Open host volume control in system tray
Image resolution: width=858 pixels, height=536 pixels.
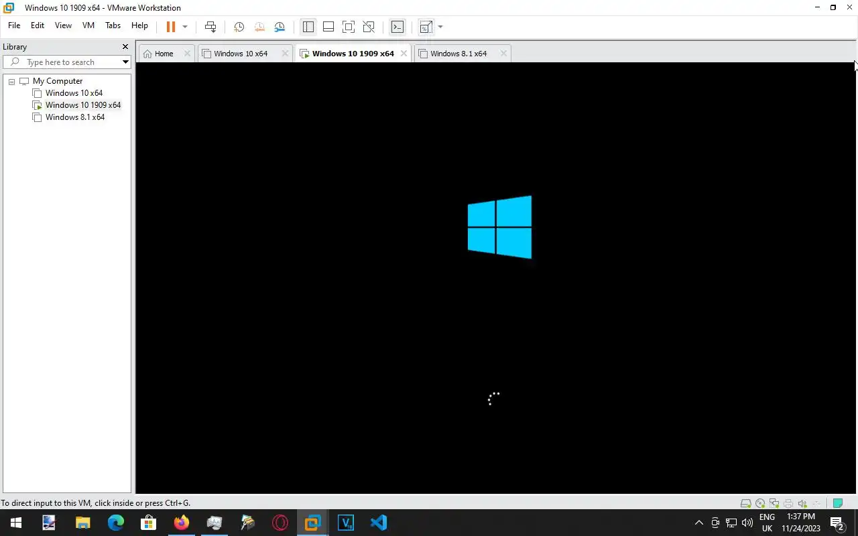pos(747,523)
